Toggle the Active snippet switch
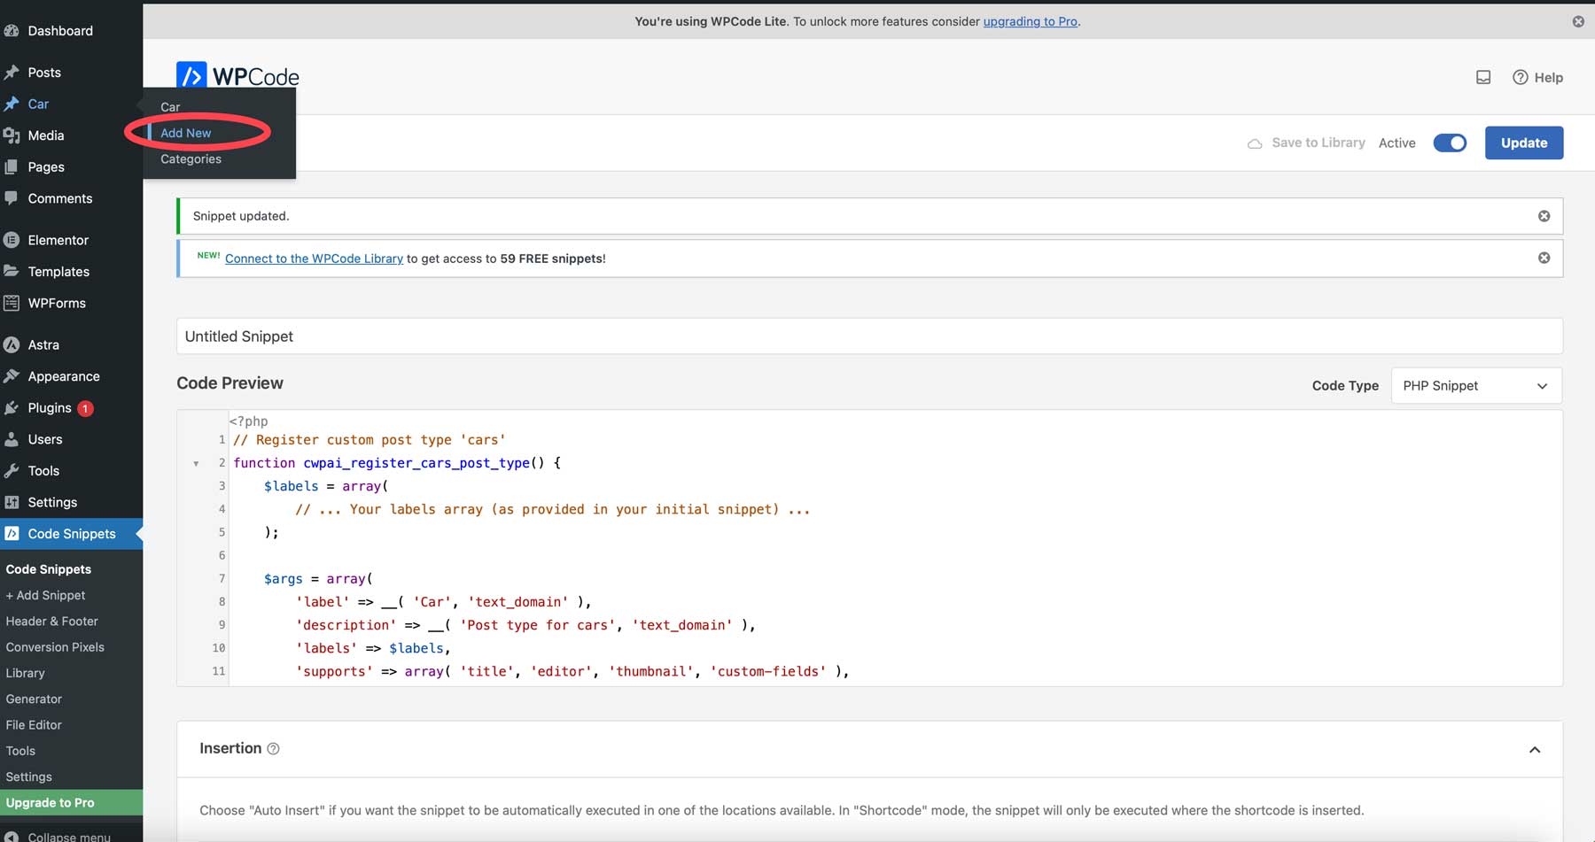This screenshot has width=1595, height=842. coord(1450,143)
